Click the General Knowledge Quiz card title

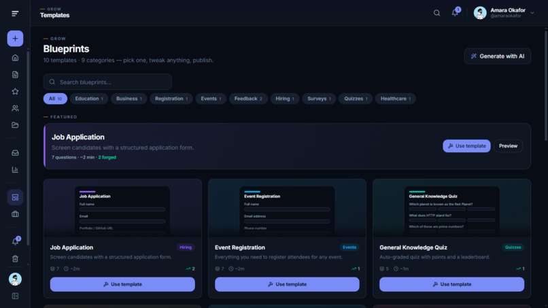pyautogui.click(x=413, y=247)
